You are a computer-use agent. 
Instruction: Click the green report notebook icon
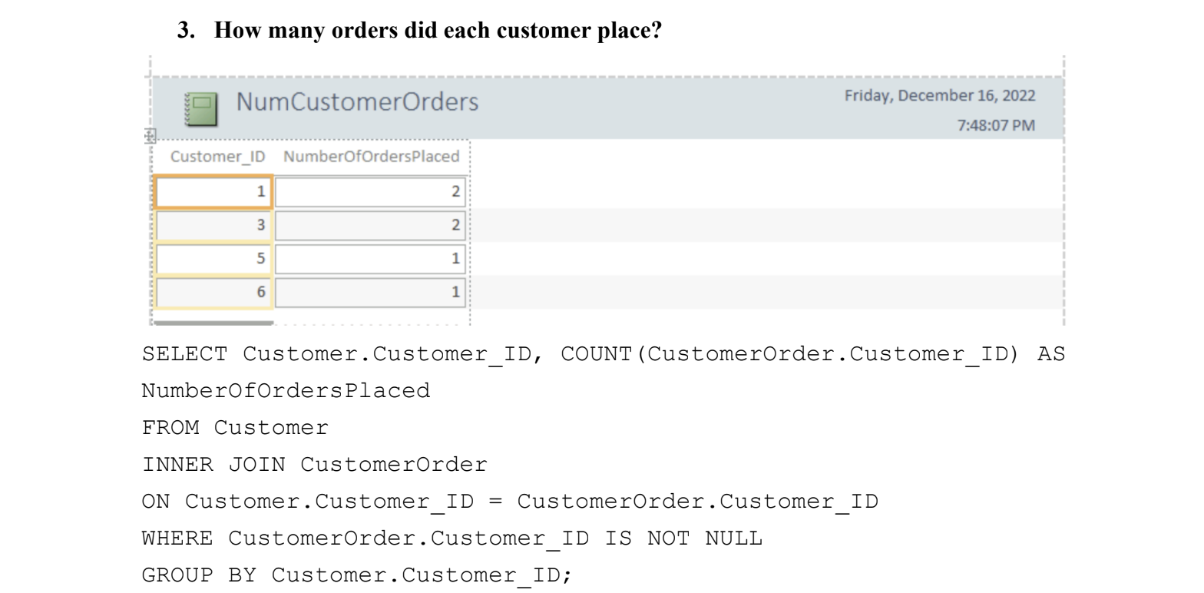[201, 108]
